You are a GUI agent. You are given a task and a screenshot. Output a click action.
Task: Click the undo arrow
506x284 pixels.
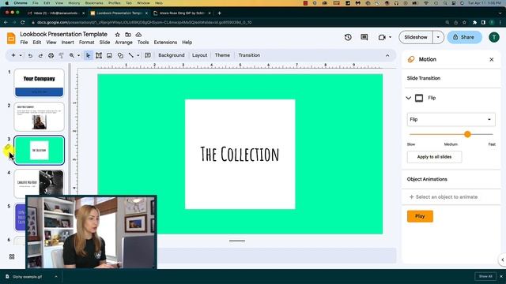coord(30,55)
